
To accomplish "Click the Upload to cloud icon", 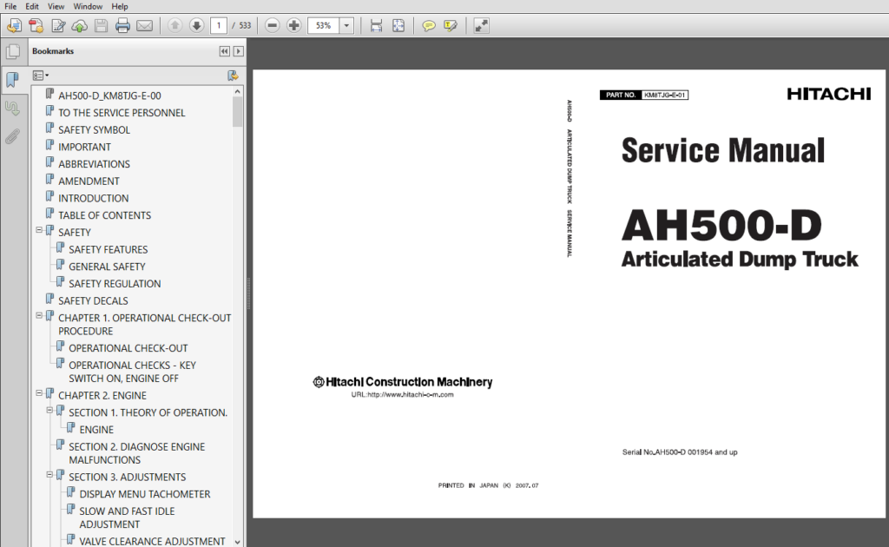I will [79, 25].
